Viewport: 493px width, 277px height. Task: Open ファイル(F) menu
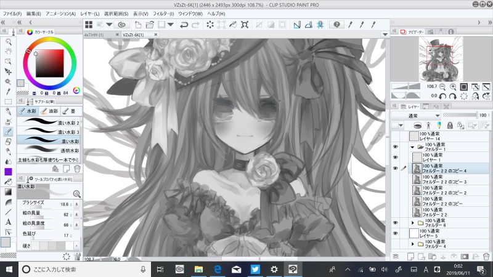(x=12, y=14)
